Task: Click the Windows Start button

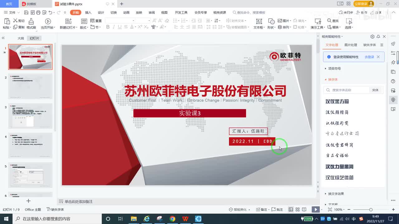Action: [x=6, y=219]
